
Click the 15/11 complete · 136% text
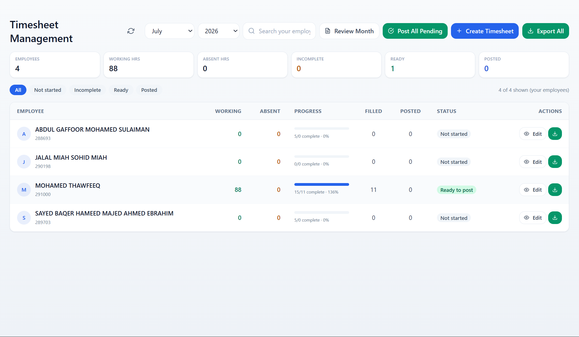coord(316,192)
